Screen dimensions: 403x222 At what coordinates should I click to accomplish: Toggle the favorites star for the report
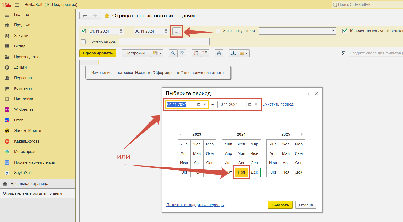click(107, 16)
